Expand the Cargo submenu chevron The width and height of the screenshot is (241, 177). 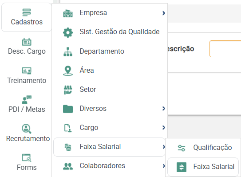coord(164,127)
